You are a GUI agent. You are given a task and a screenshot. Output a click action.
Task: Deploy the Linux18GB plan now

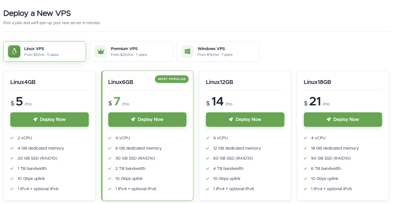[x=343, y=120]
